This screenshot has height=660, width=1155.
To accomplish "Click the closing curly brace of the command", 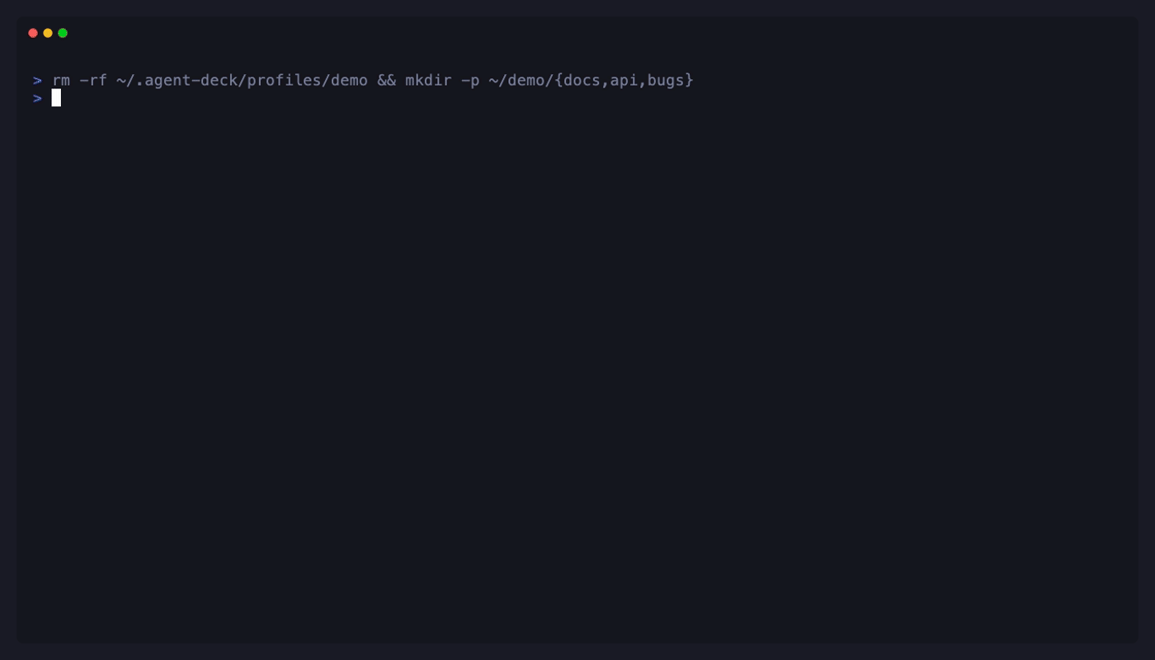I will 688,80.
